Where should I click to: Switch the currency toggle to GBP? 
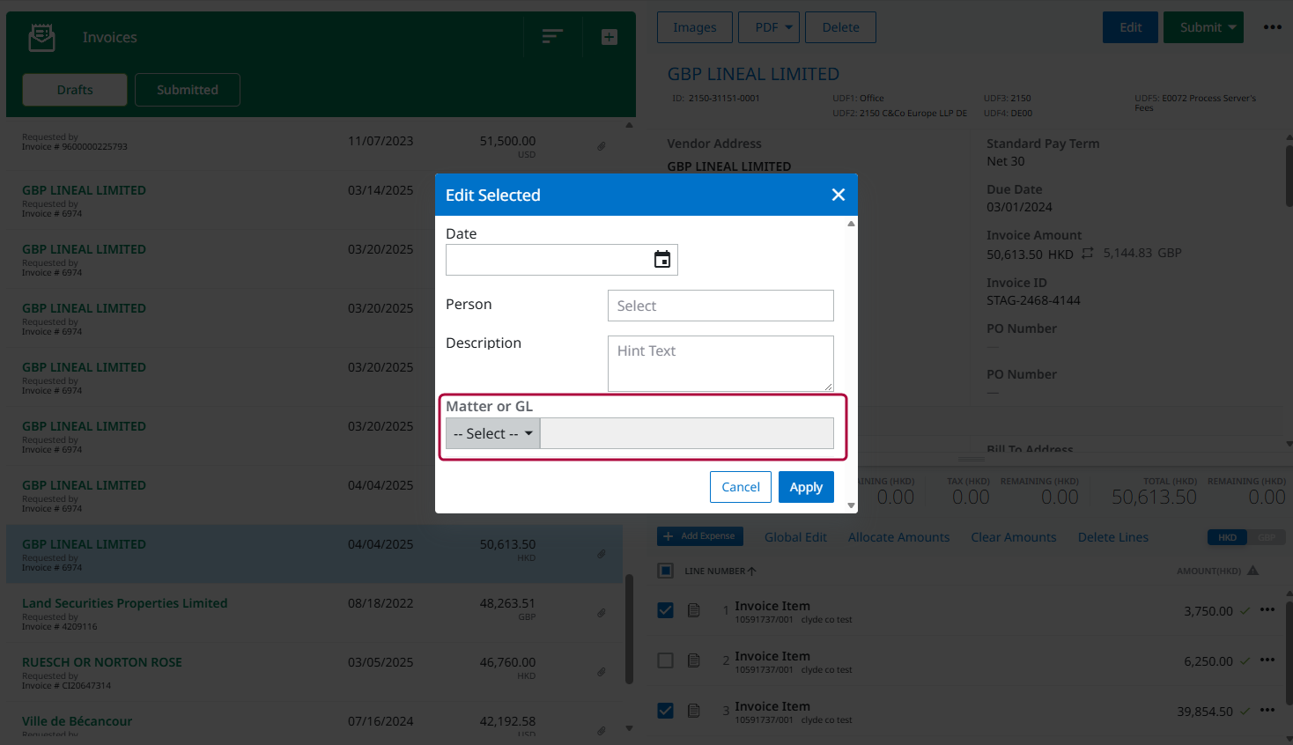(1266, 537)
